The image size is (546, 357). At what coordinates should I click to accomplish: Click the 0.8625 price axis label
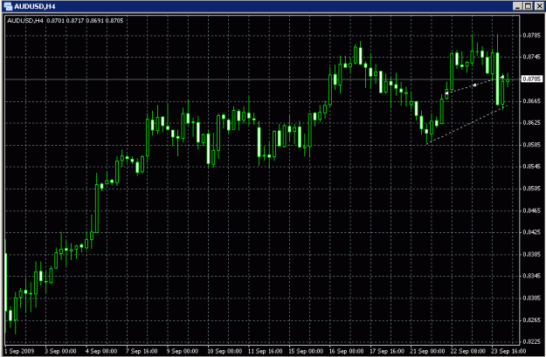[532, 123]
